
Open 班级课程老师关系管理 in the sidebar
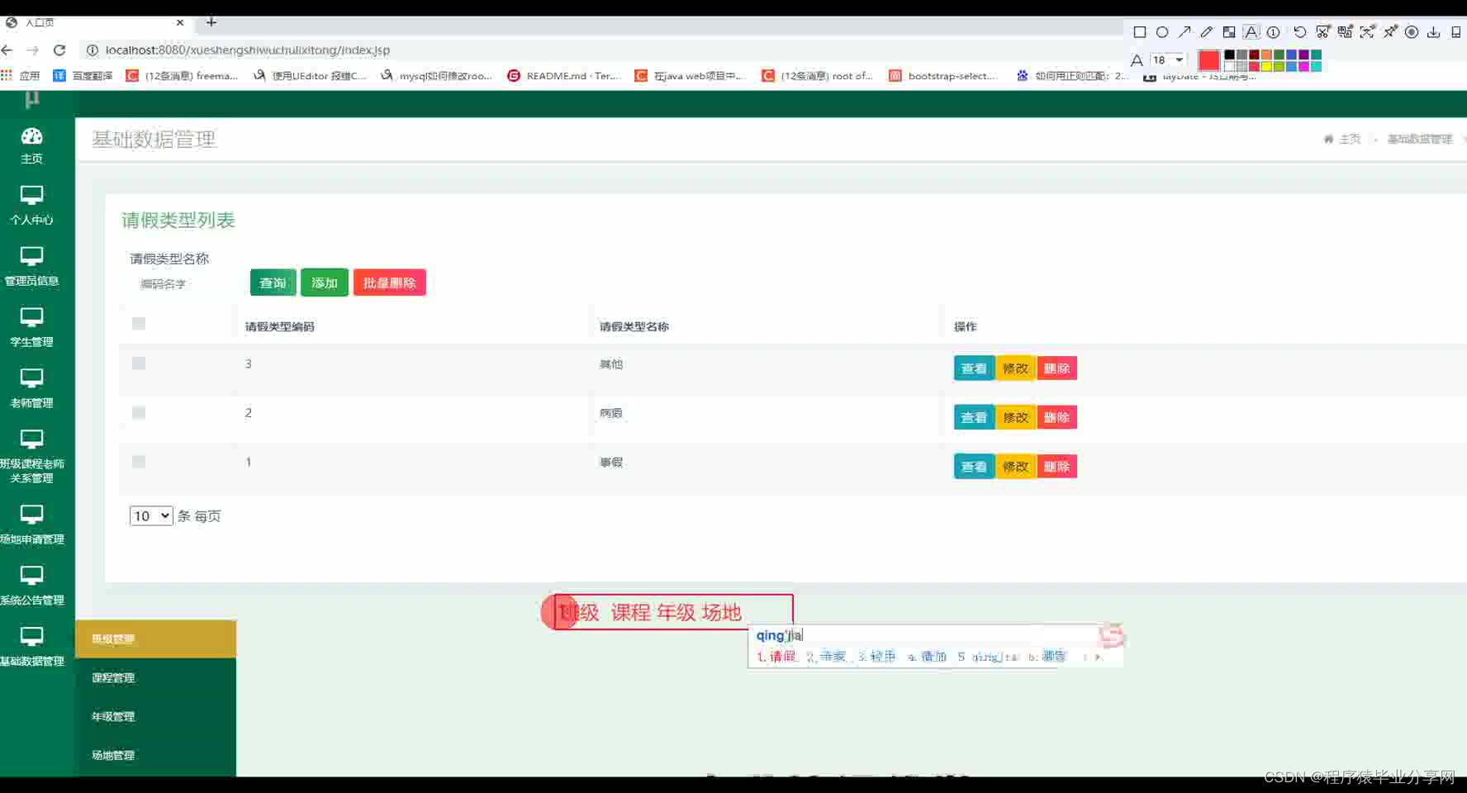[x=31, y=457]
